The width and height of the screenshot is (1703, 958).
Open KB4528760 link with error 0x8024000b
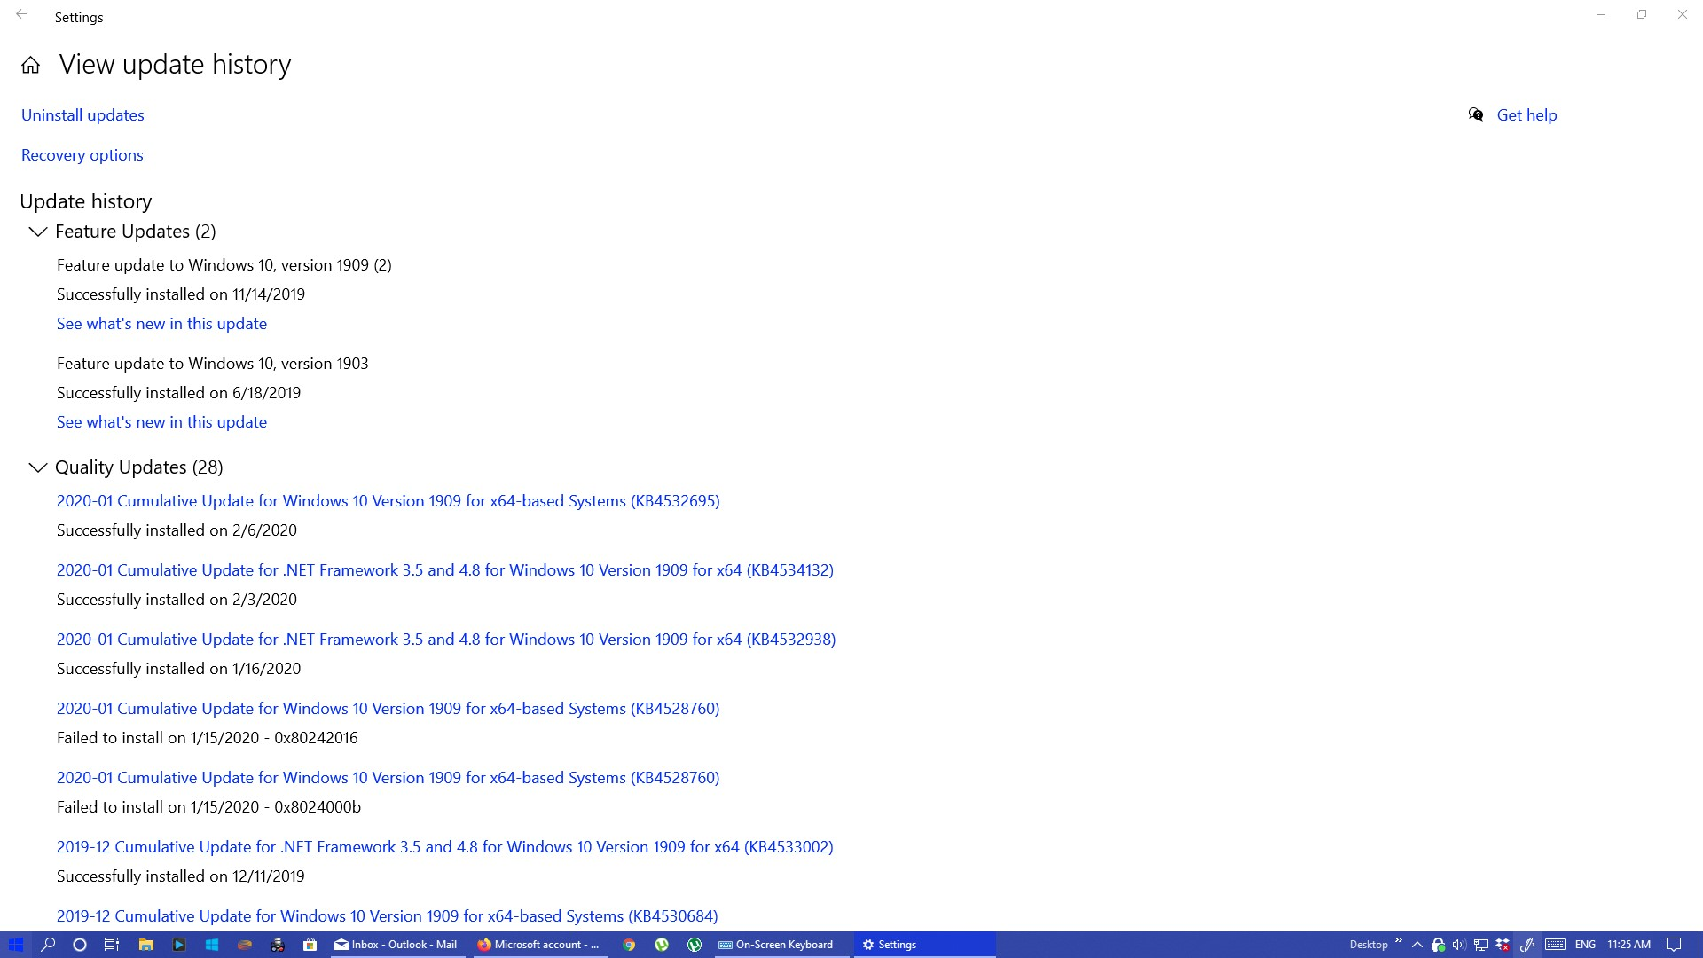point(388,778)
